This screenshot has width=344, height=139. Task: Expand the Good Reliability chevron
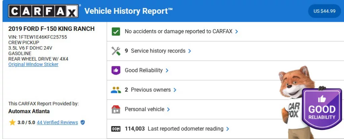point(167,70)
